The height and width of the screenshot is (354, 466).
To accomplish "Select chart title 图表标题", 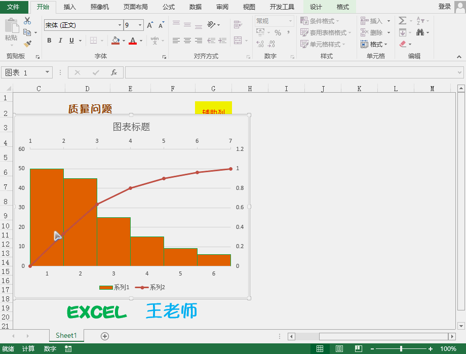I will 131,127.
